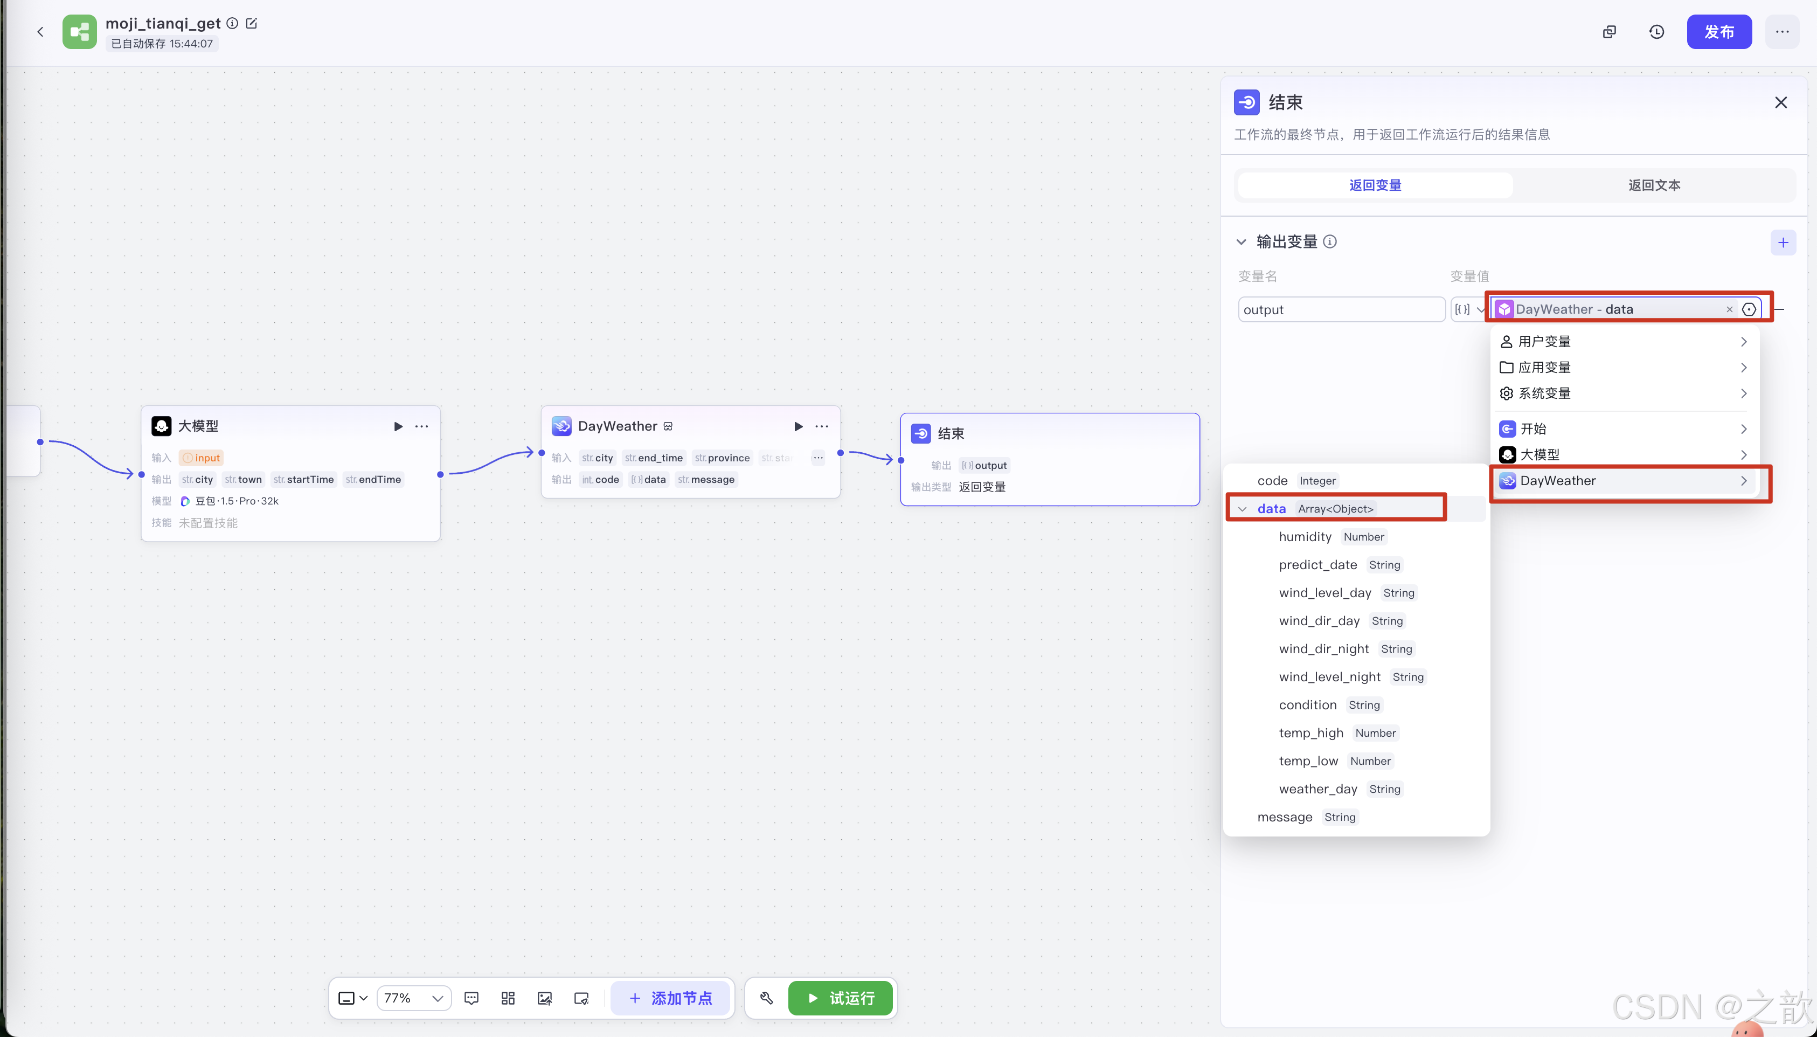This screenshot has height=1037, width=1817.
Task: Open the comment icon in bottom toolbar
Action: pos(471,998)
